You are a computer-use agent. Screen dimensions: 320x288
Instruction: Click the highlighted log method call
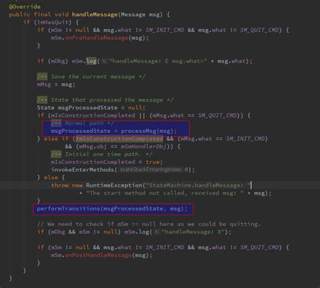[x=91, y=61]
